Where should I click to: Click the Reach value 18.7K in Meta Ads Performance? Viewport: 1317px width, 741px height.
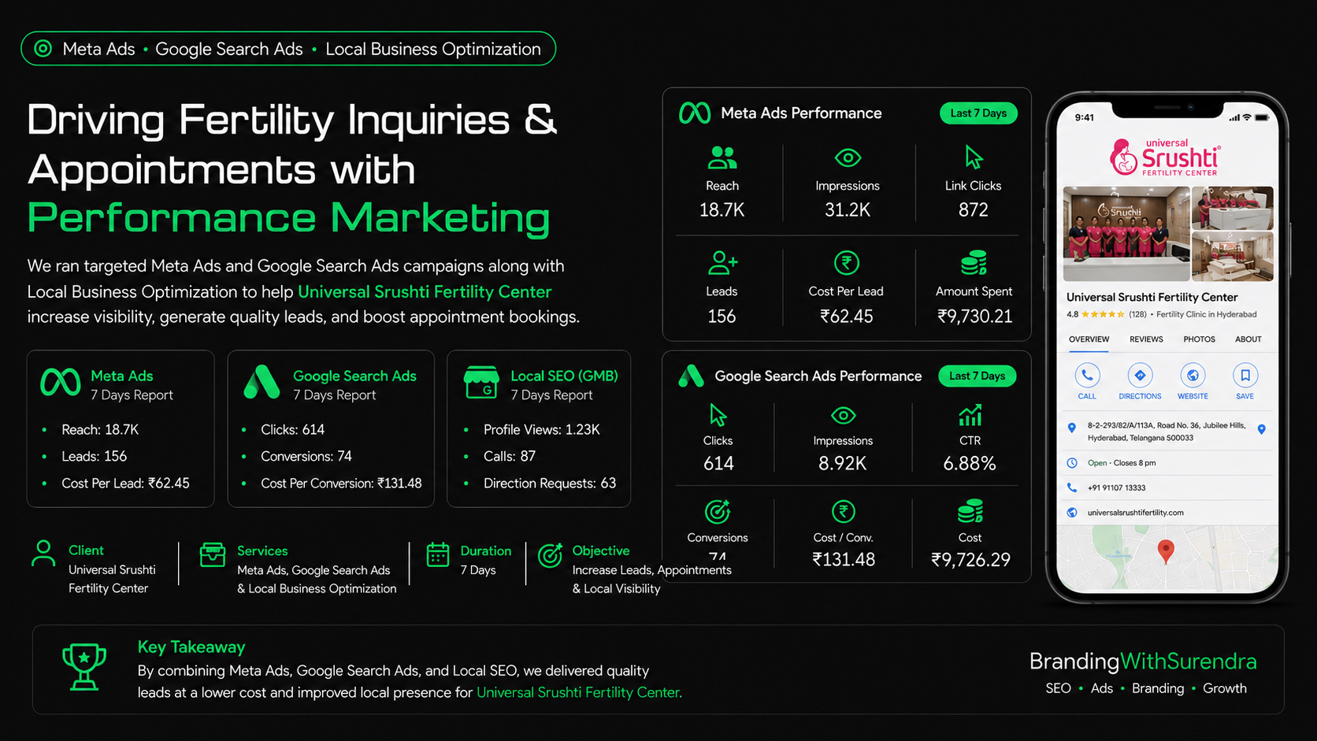tap(722, 210)
